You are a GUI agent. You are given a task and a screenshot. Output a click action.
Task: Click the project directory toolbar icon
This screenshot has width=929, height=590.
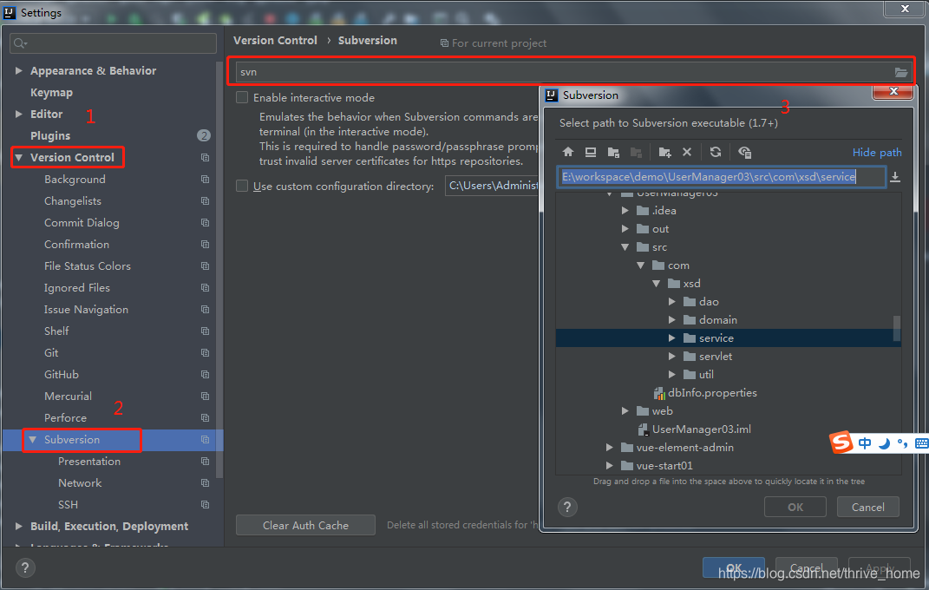[x=613, y=152]
